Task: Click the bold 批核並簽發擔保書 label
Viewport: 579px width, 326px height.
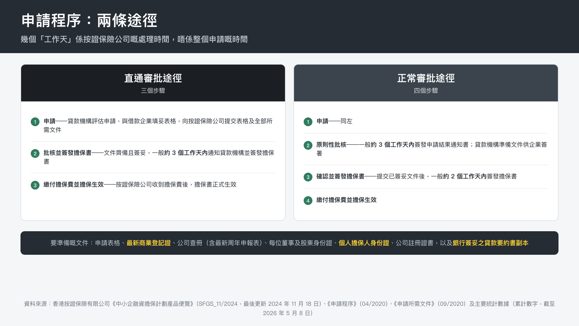Action: coord(68,153)
